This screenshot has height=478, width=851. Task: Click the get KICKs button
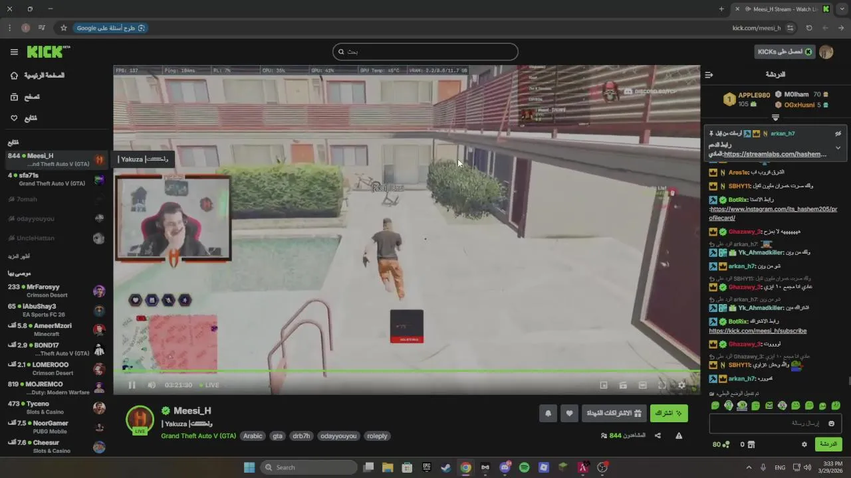pyautogui.click(x=785, y=52)
